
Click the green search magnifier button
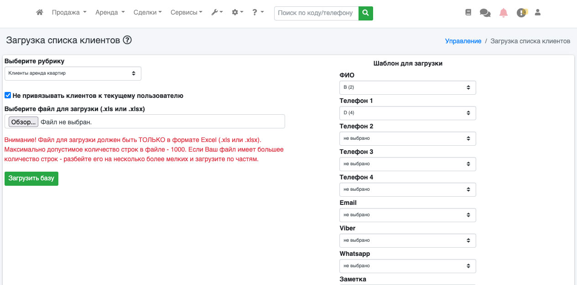click(365, 13)
